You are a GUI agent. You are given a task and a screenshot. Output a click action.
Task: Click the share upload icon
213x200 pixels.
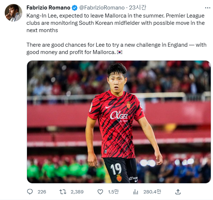pyautogui.click(x=178, y=192)
